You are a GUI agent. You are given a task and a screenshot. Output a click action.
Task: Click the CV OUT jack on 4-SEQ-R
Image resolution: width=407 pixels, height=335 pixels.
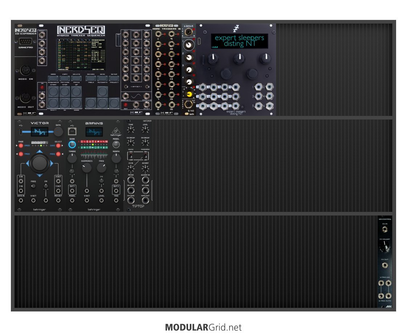[188, 104]
